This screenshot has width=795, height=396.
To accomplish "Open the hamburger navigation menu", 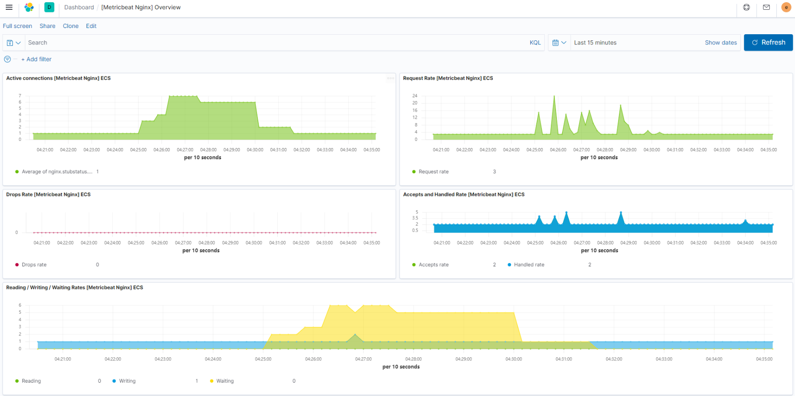I will 9,7.
